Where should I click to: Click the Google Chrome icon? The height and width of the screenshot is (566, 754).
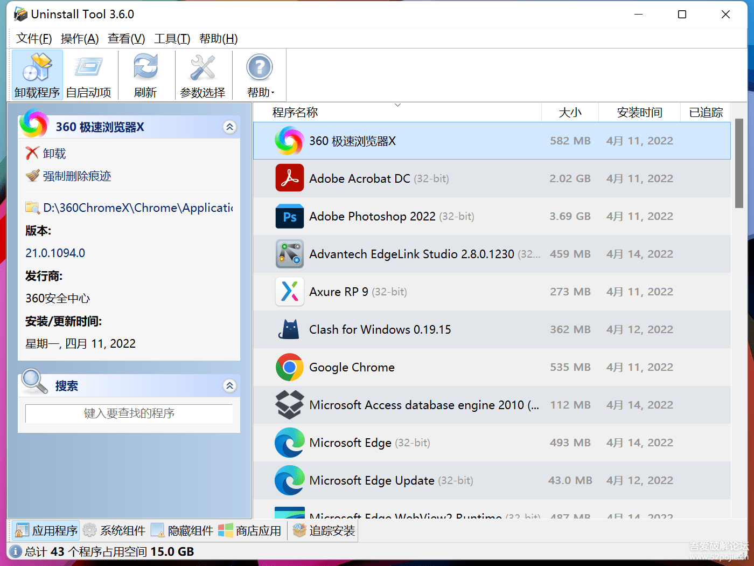click(290, 367)
